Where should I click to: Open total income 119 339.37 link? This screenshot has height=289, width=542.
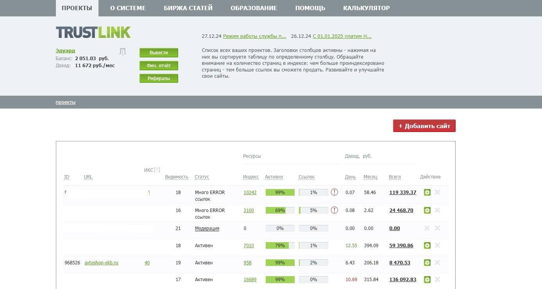tap(403, 193)
